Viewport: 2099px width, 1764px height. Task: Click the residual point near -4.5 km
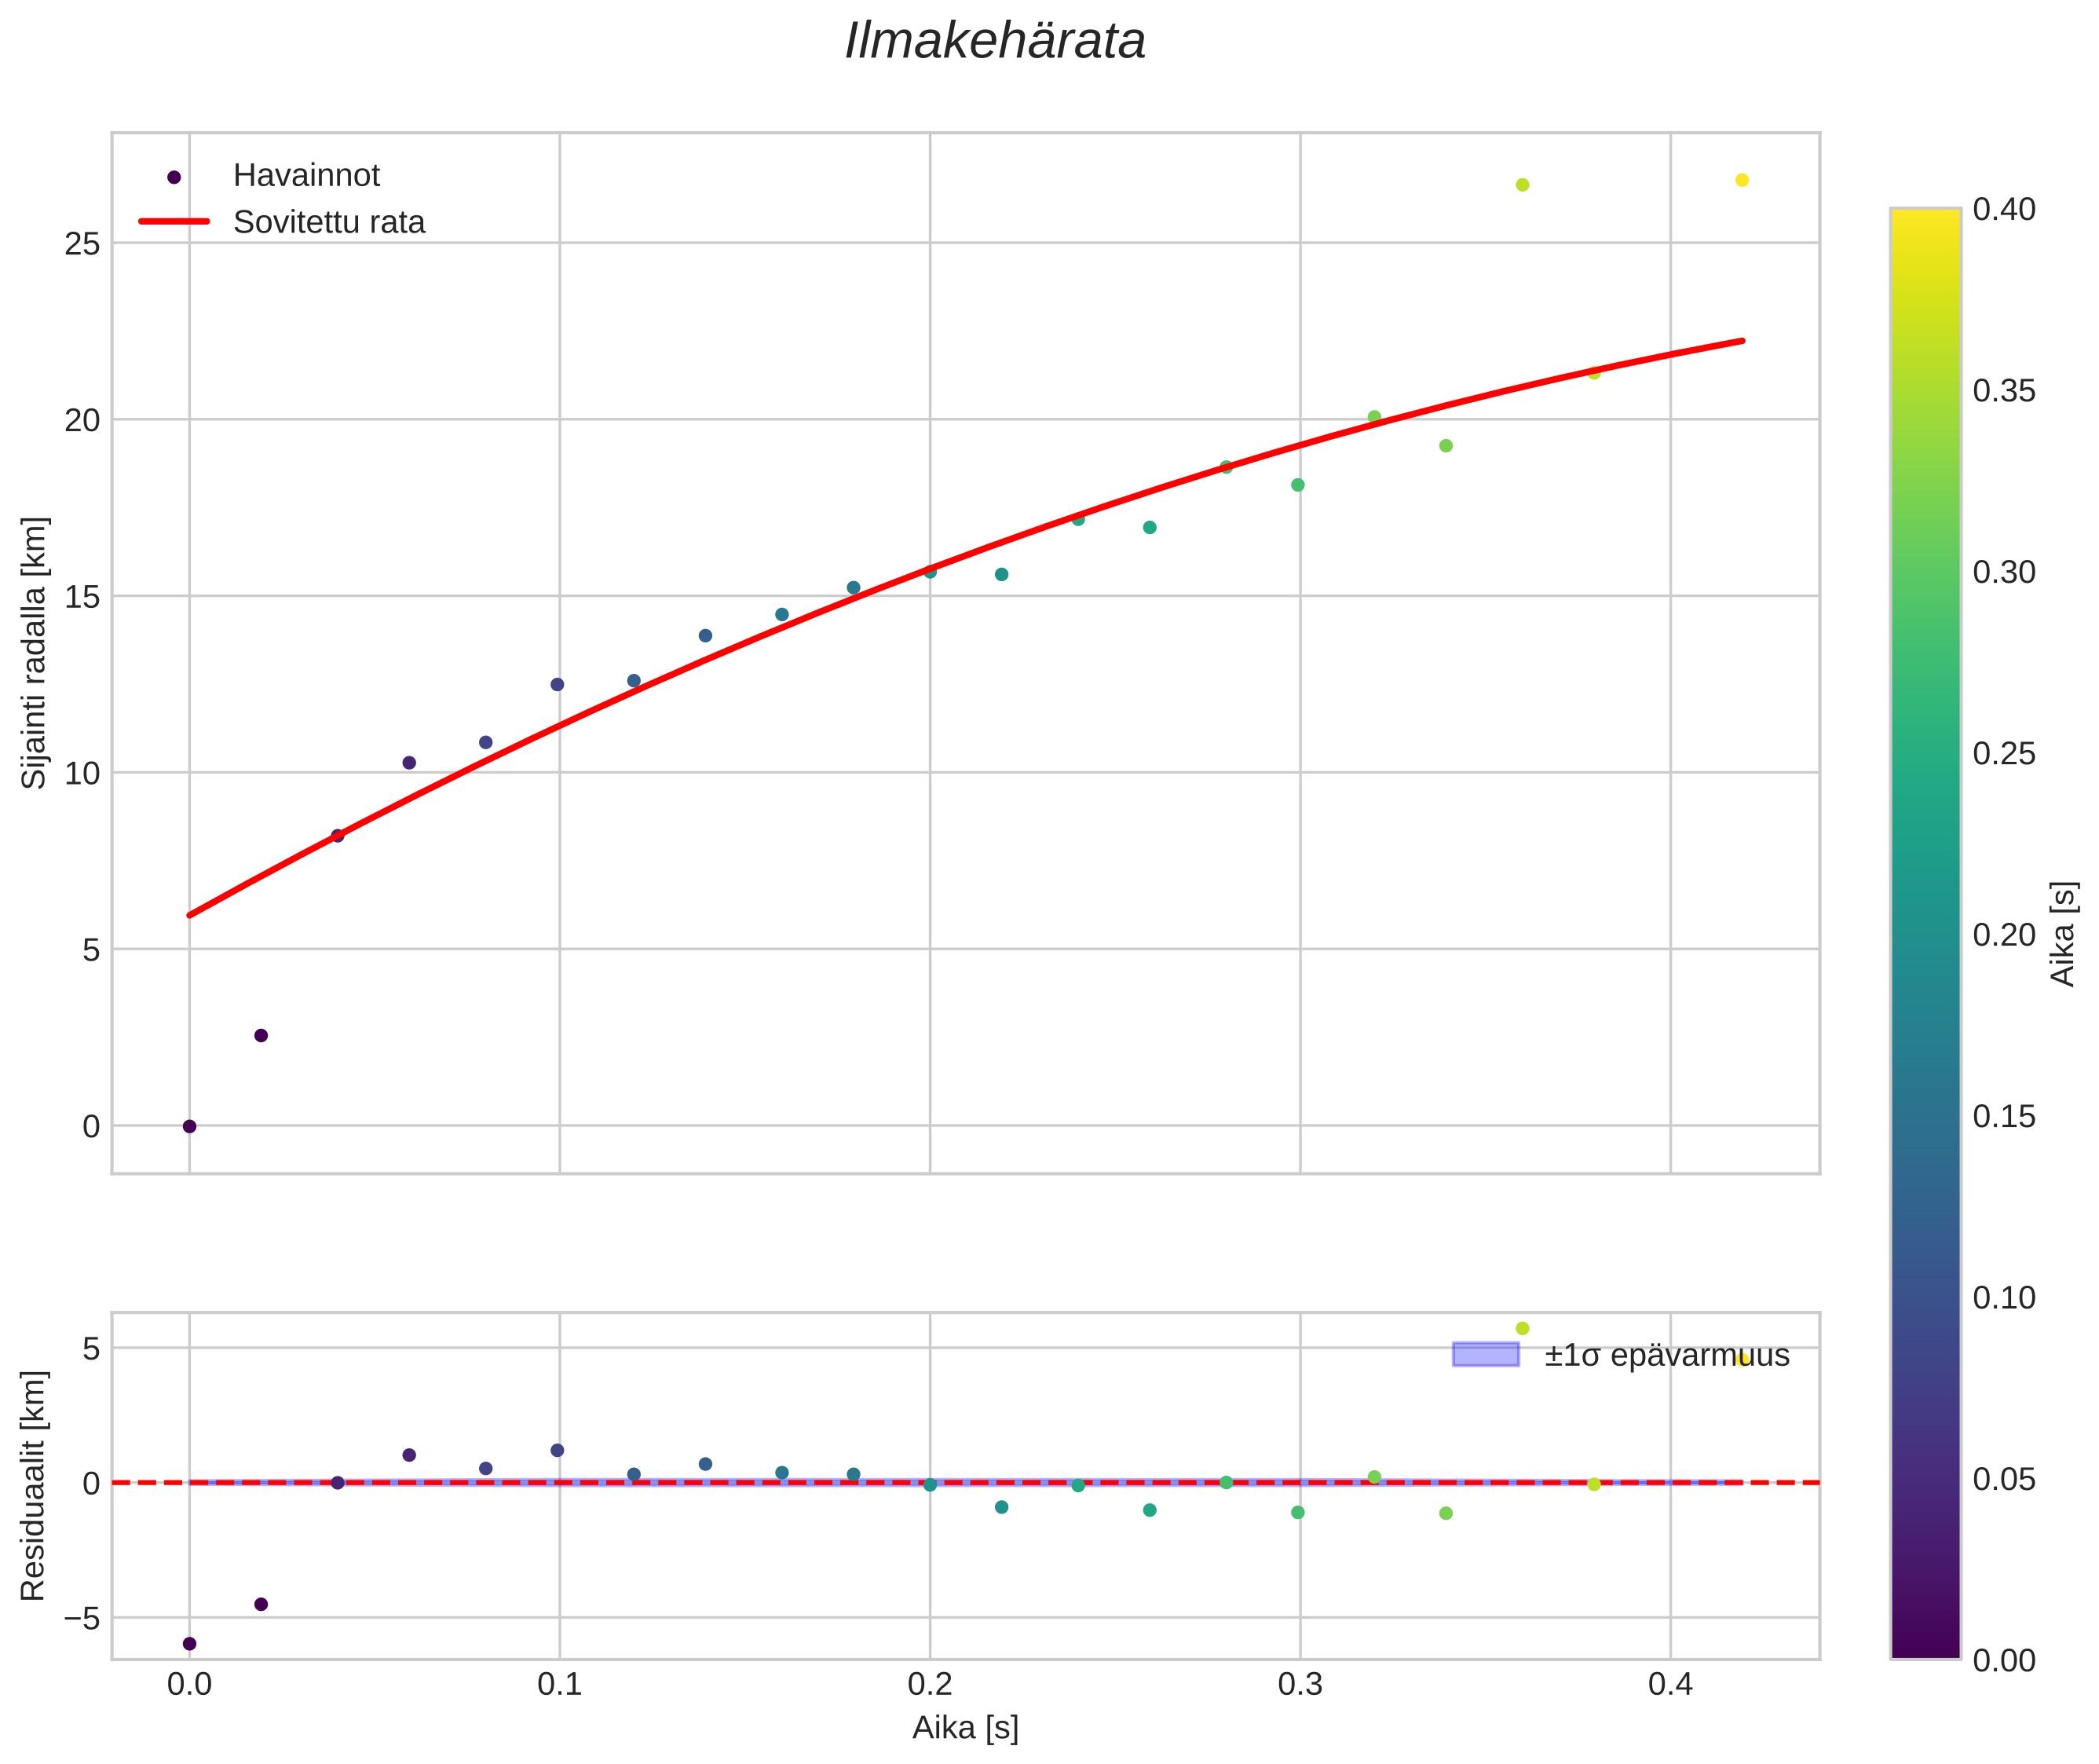tap(261, 1604)
